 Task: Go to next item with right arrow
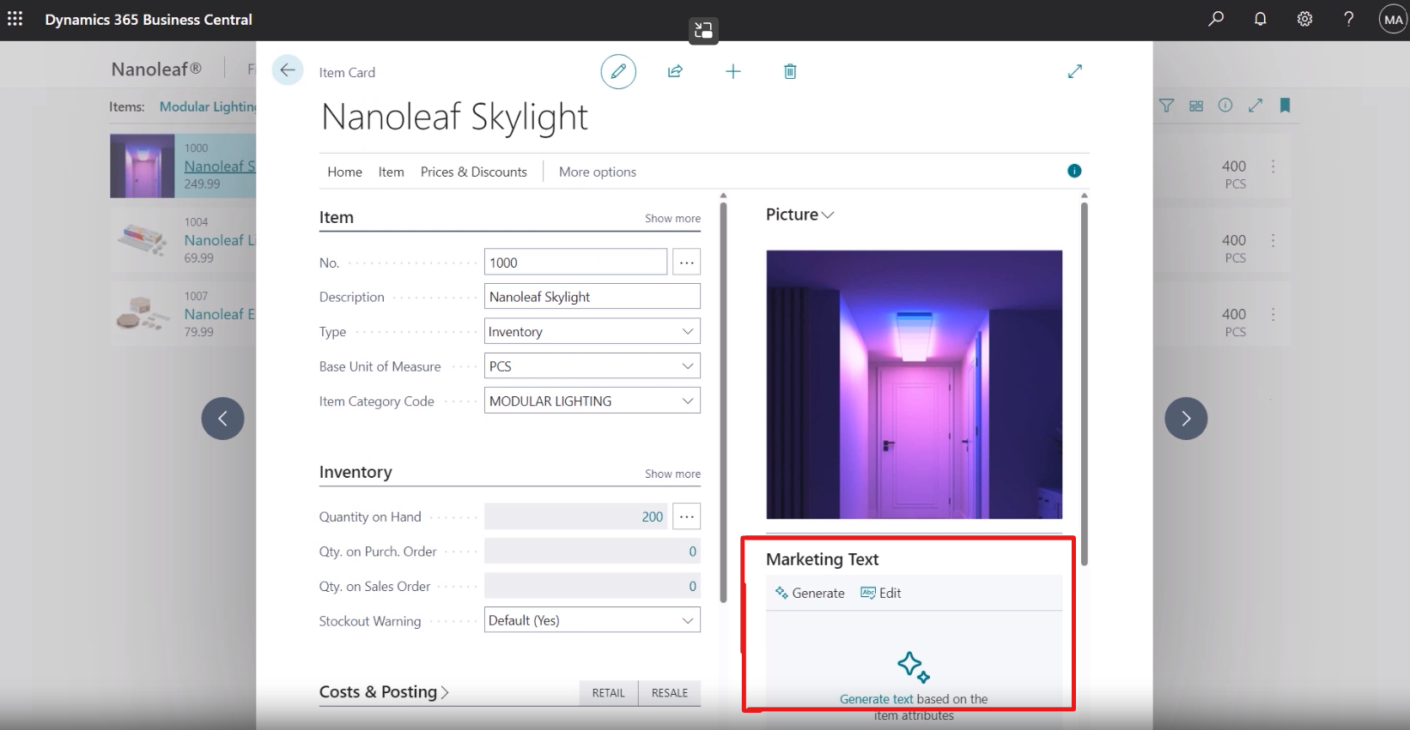pyautogui.click(x=1186, y=419)
